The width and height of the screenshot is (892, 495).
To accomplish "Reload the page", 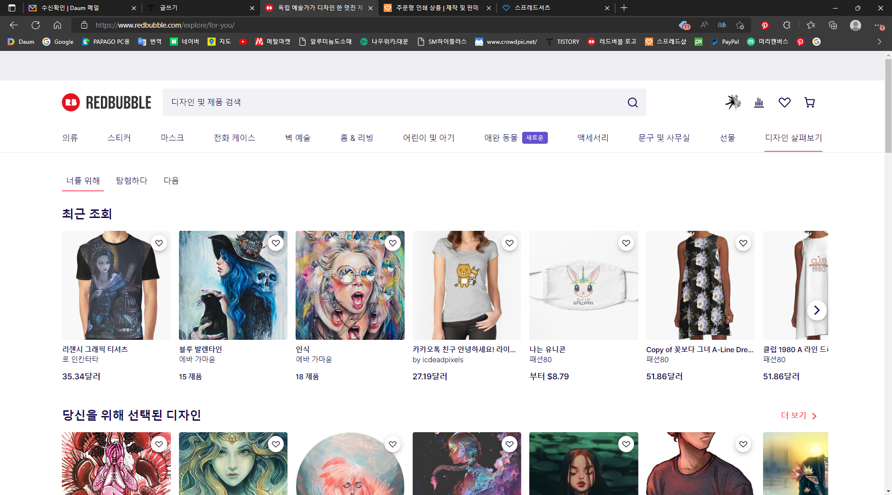I will click(36, 25).
